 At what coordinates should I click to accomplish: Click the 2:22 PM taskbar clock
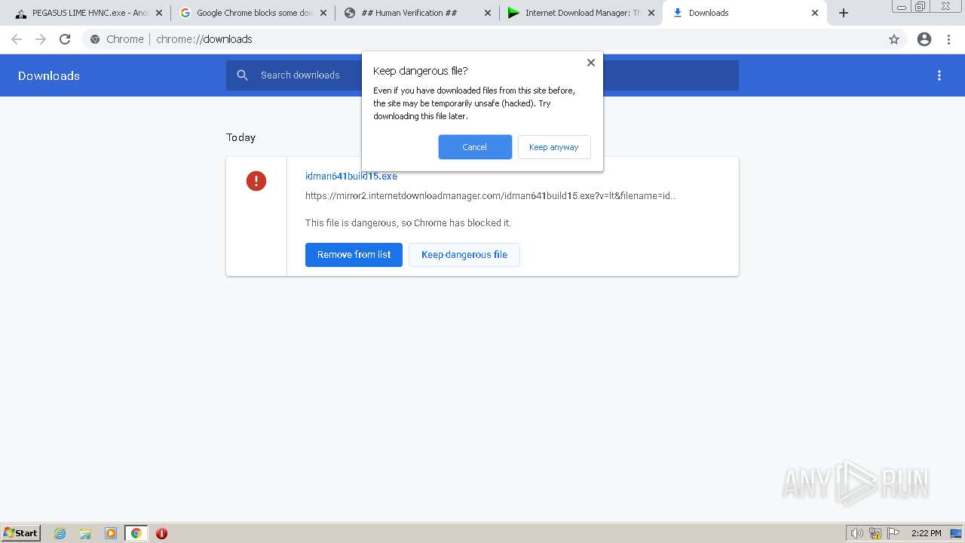tap(927, 533)
